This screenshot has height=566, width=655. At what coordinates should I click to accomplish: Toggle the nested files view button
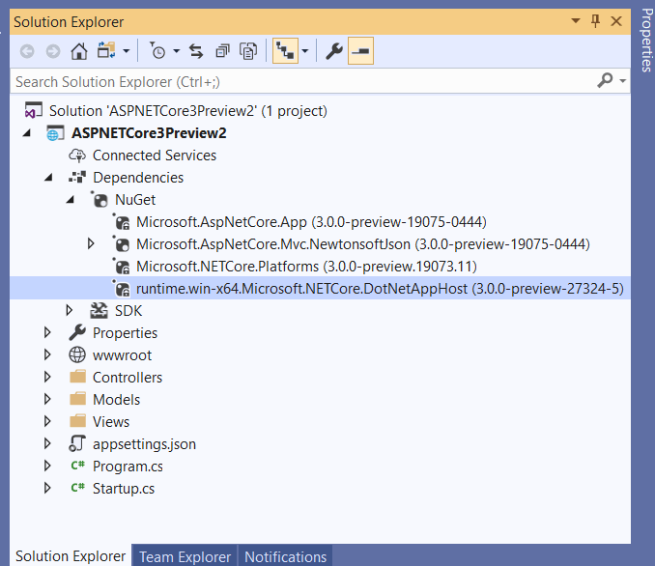click(x=285, y=51)
